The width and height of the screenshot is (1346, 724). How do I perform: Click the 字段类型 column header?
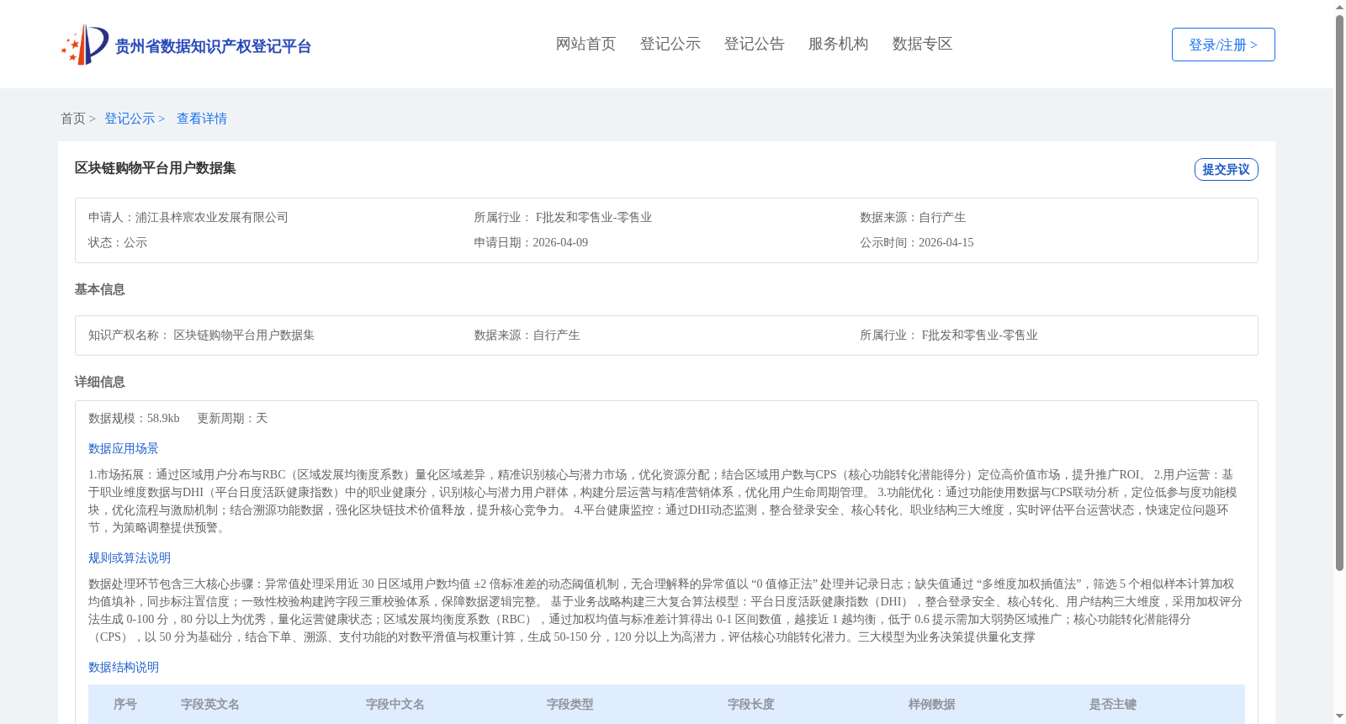[x=570, y=704]
